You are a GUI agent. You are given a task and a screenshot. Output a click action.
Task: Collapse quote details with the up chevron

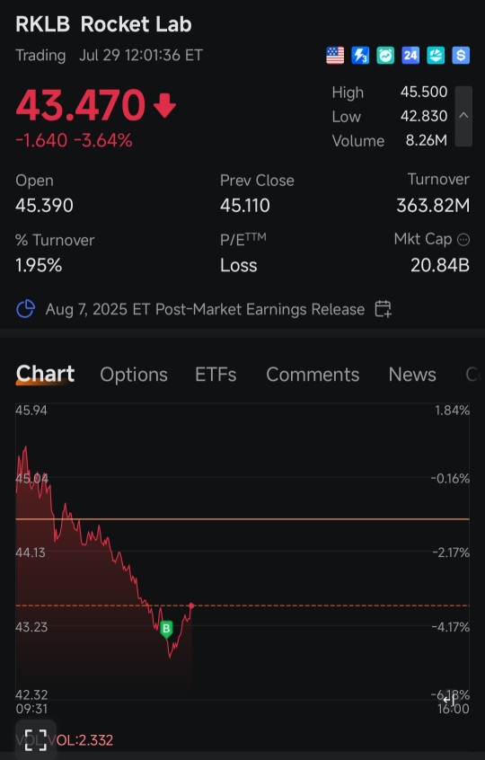[463, 116]
